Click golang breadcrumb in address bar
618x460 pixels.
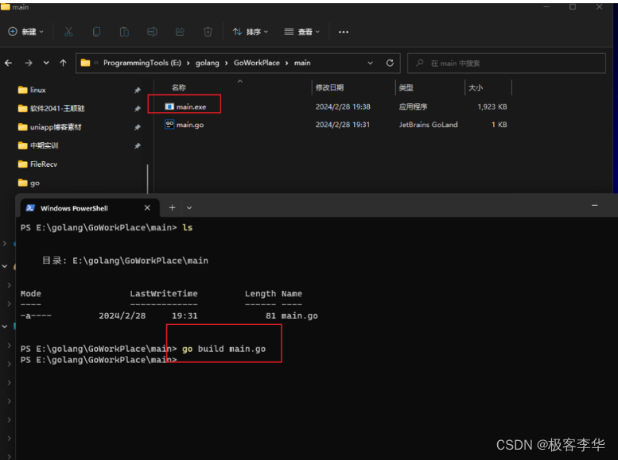click(208, 63)
